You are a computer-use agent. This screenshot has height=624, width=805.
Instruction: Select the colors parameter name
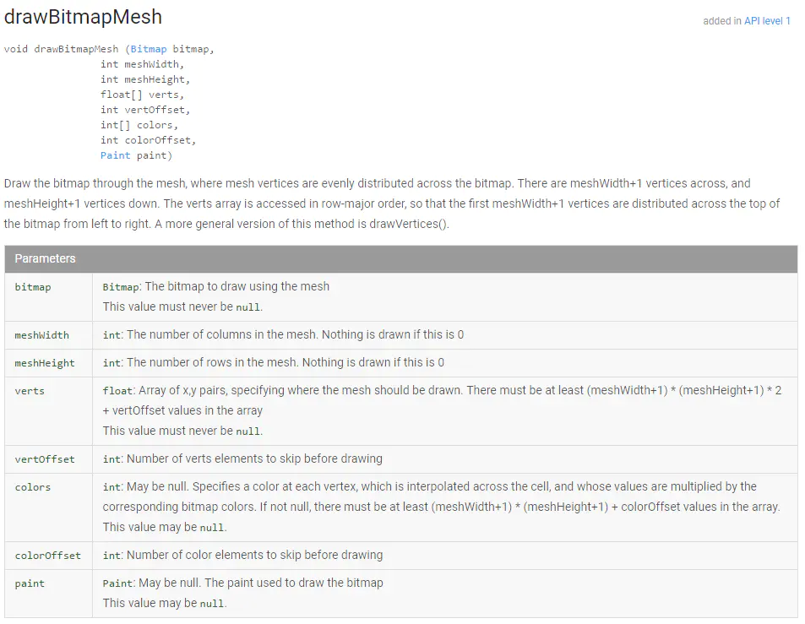pos(33,487)
